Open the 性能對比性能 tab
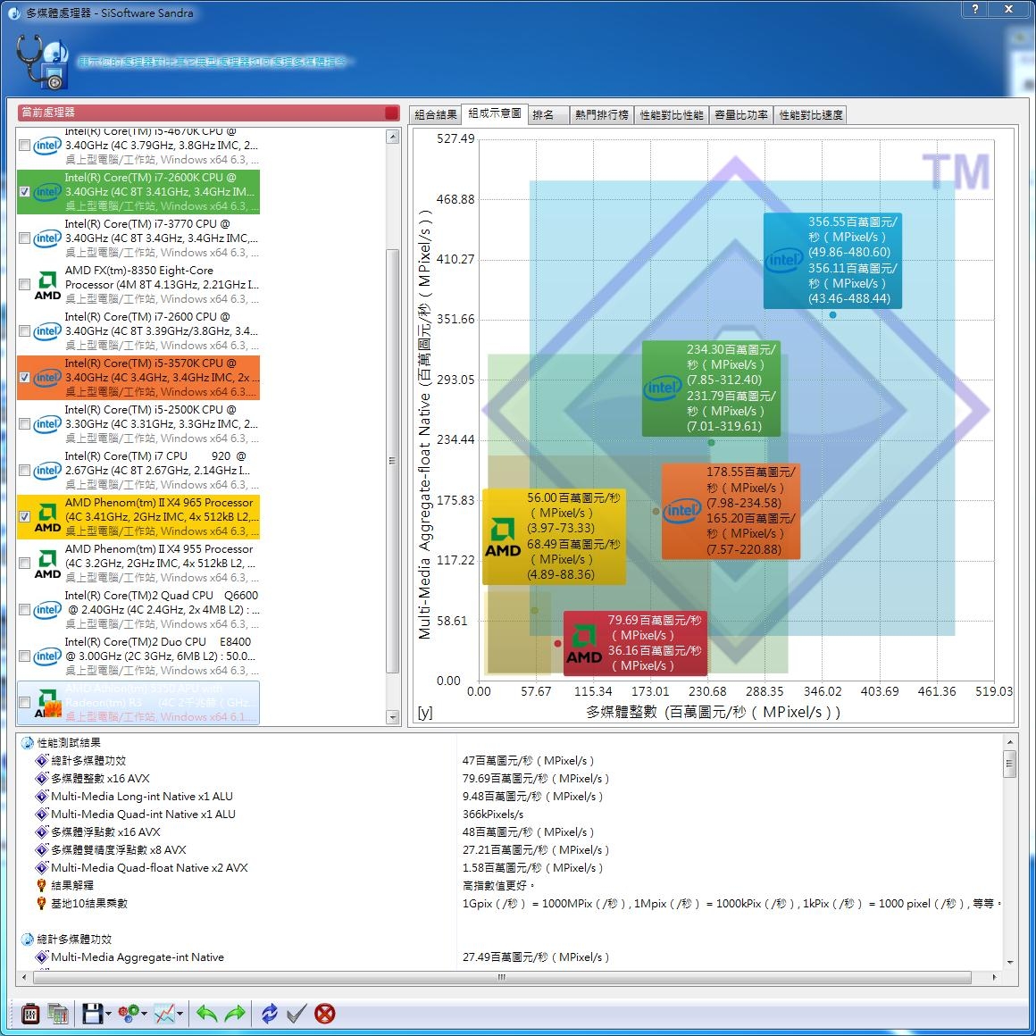1036x1036 pixels. (672, 115)
